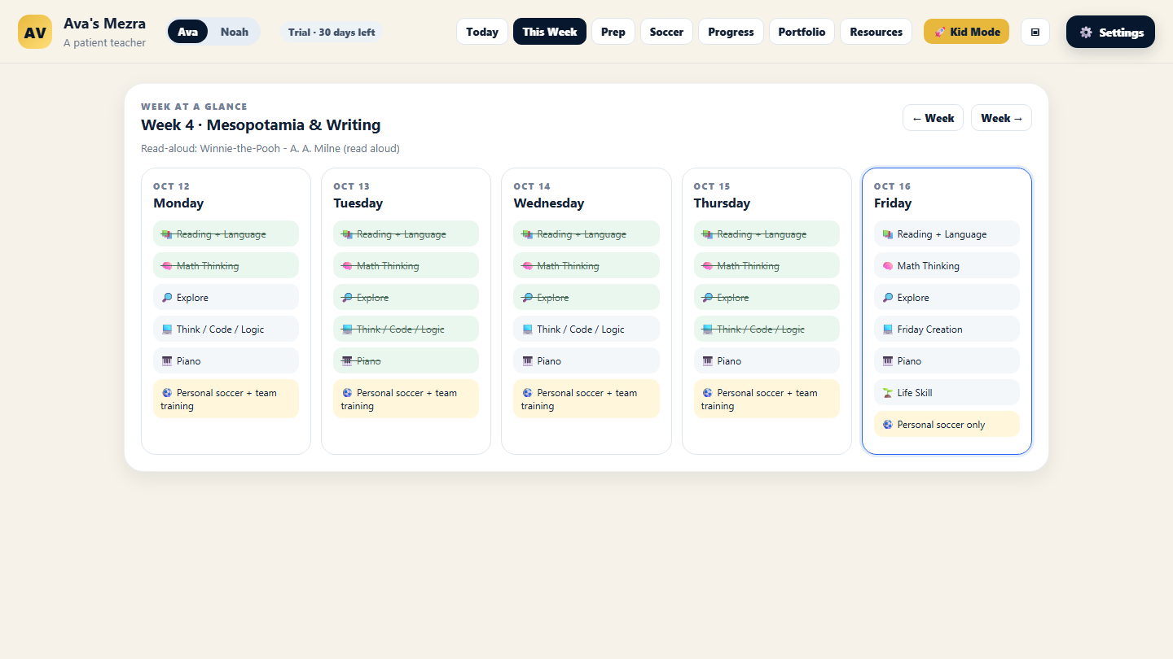Go to the Prep tab
The height and width of the screenshot is (659, 1173).
613,32
